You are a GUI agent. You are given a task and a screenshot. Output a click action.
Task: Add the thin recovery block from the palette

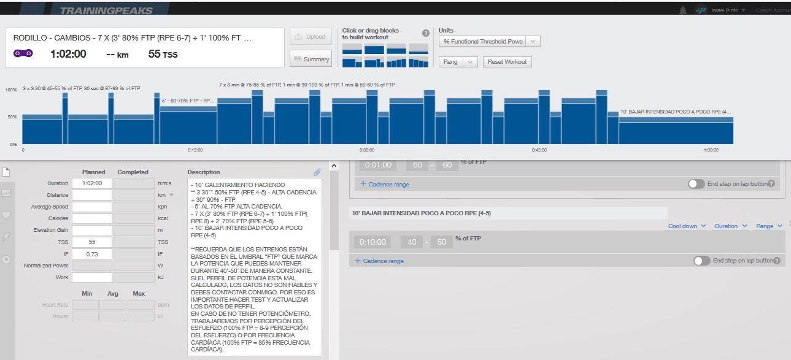click(x=419, y=49)
